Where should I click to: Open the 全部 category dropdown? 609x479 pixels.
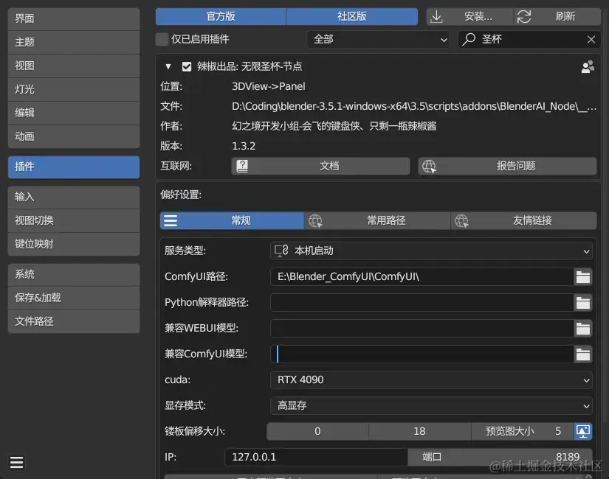pyautogui.click(x=378, y=39)
